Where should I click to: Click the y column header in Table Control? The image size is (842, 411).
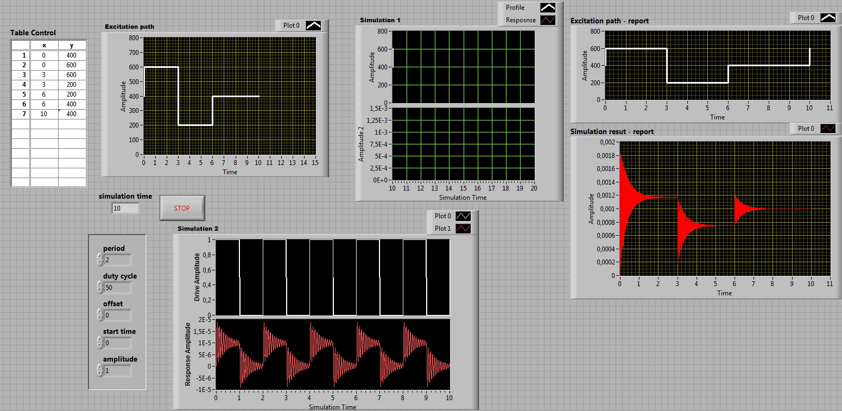point(72,46)
